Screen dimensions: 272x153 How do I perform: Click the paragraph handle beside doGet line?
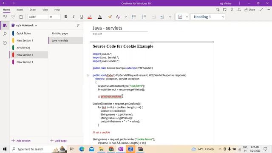pos(88,75)
